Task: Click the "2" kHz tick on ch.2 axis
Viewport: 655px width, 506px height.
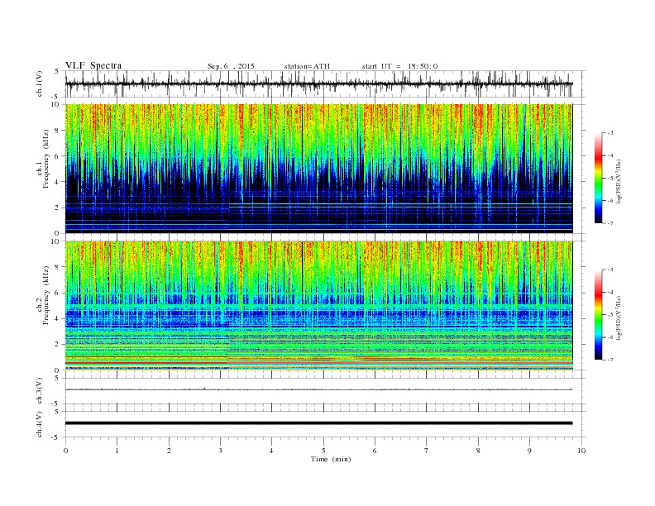Action: click(x=57, y=345)
